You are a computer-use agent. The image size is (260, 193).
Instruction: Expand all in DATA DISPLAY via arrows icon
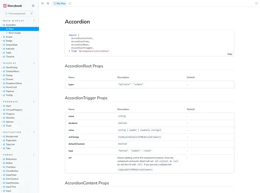point(34,21)
